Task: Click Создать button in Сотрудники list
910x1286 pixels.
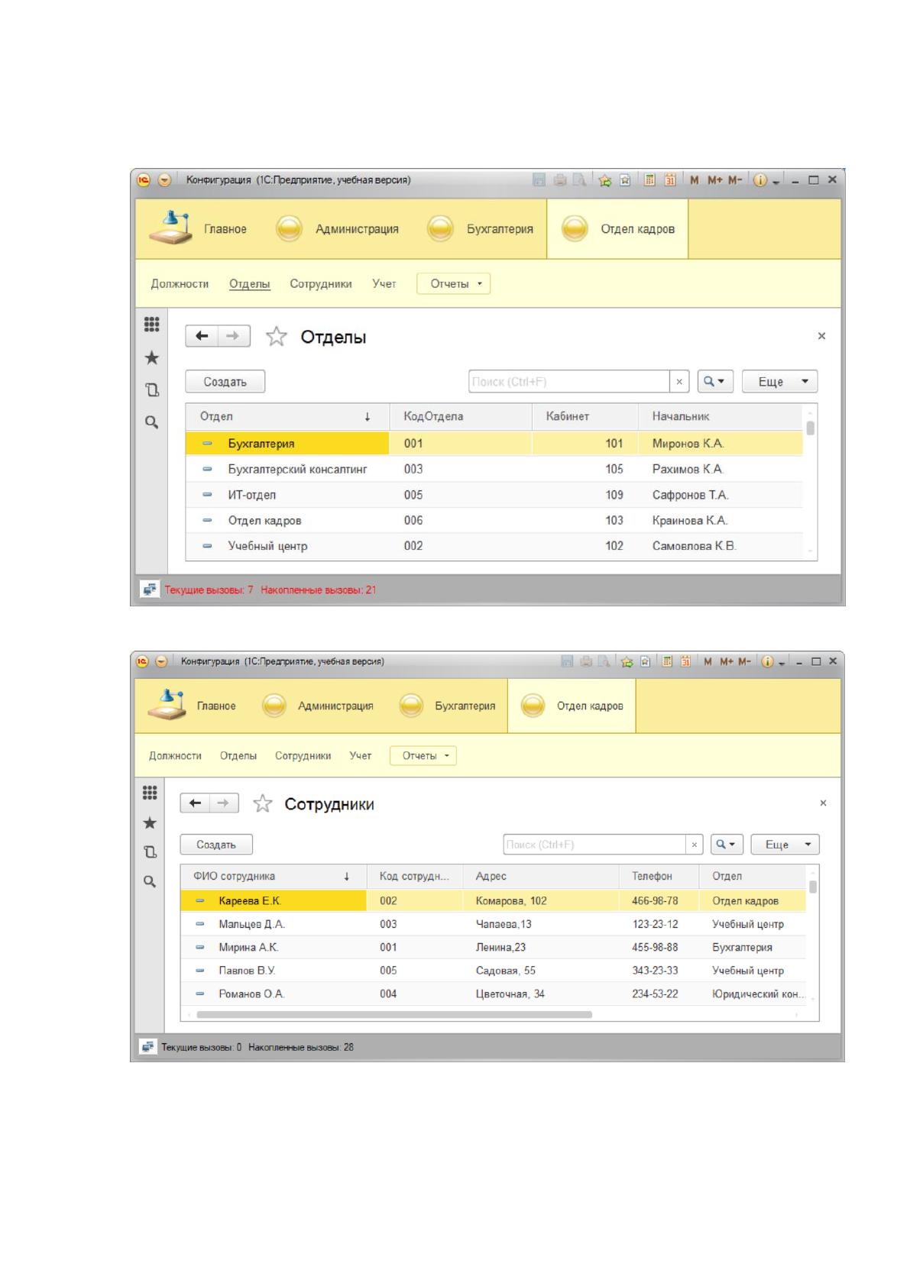Action: pos(215,845)
